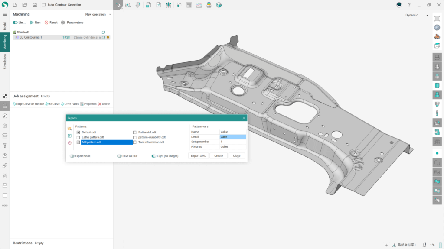The image size is (444, 249).
Task: Switch to the Model tab
Action: tap(5, 26)
